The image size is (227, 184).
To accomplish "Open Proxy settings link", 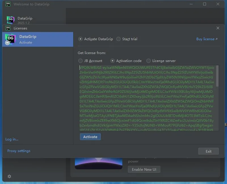I will tap(19, 151).
